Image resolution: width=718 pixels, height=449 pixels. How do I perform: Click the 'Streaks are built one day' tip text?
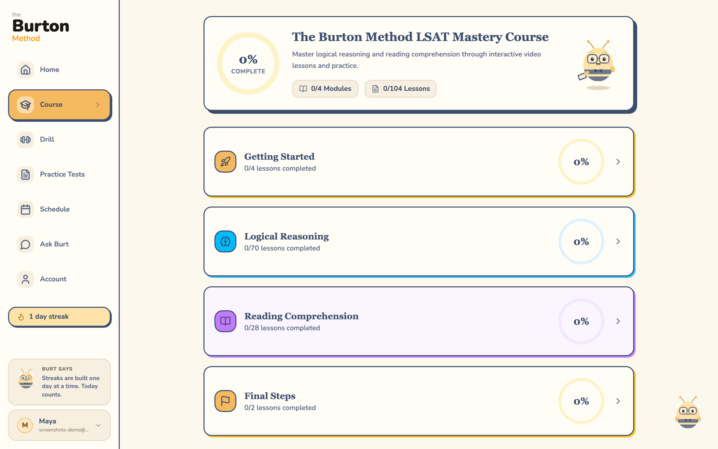(70, 386)
